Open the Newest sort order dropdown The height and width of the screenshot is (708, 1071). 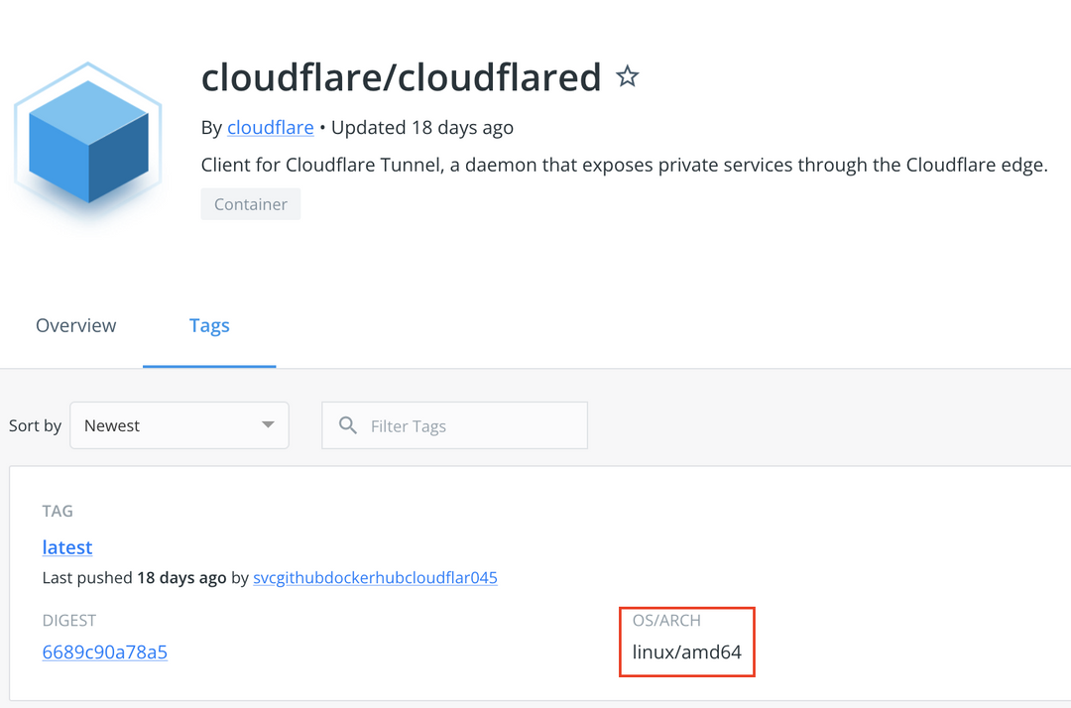[x=178, y=425]
